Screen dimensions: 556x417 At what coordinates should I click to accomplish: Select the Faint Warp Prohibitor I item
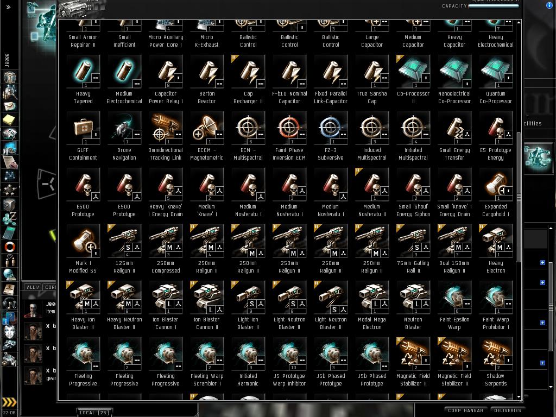[496, 305]
